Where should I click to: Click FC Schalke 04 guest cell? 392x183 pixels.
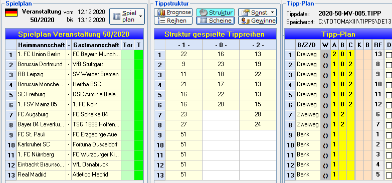coord(96,115)
